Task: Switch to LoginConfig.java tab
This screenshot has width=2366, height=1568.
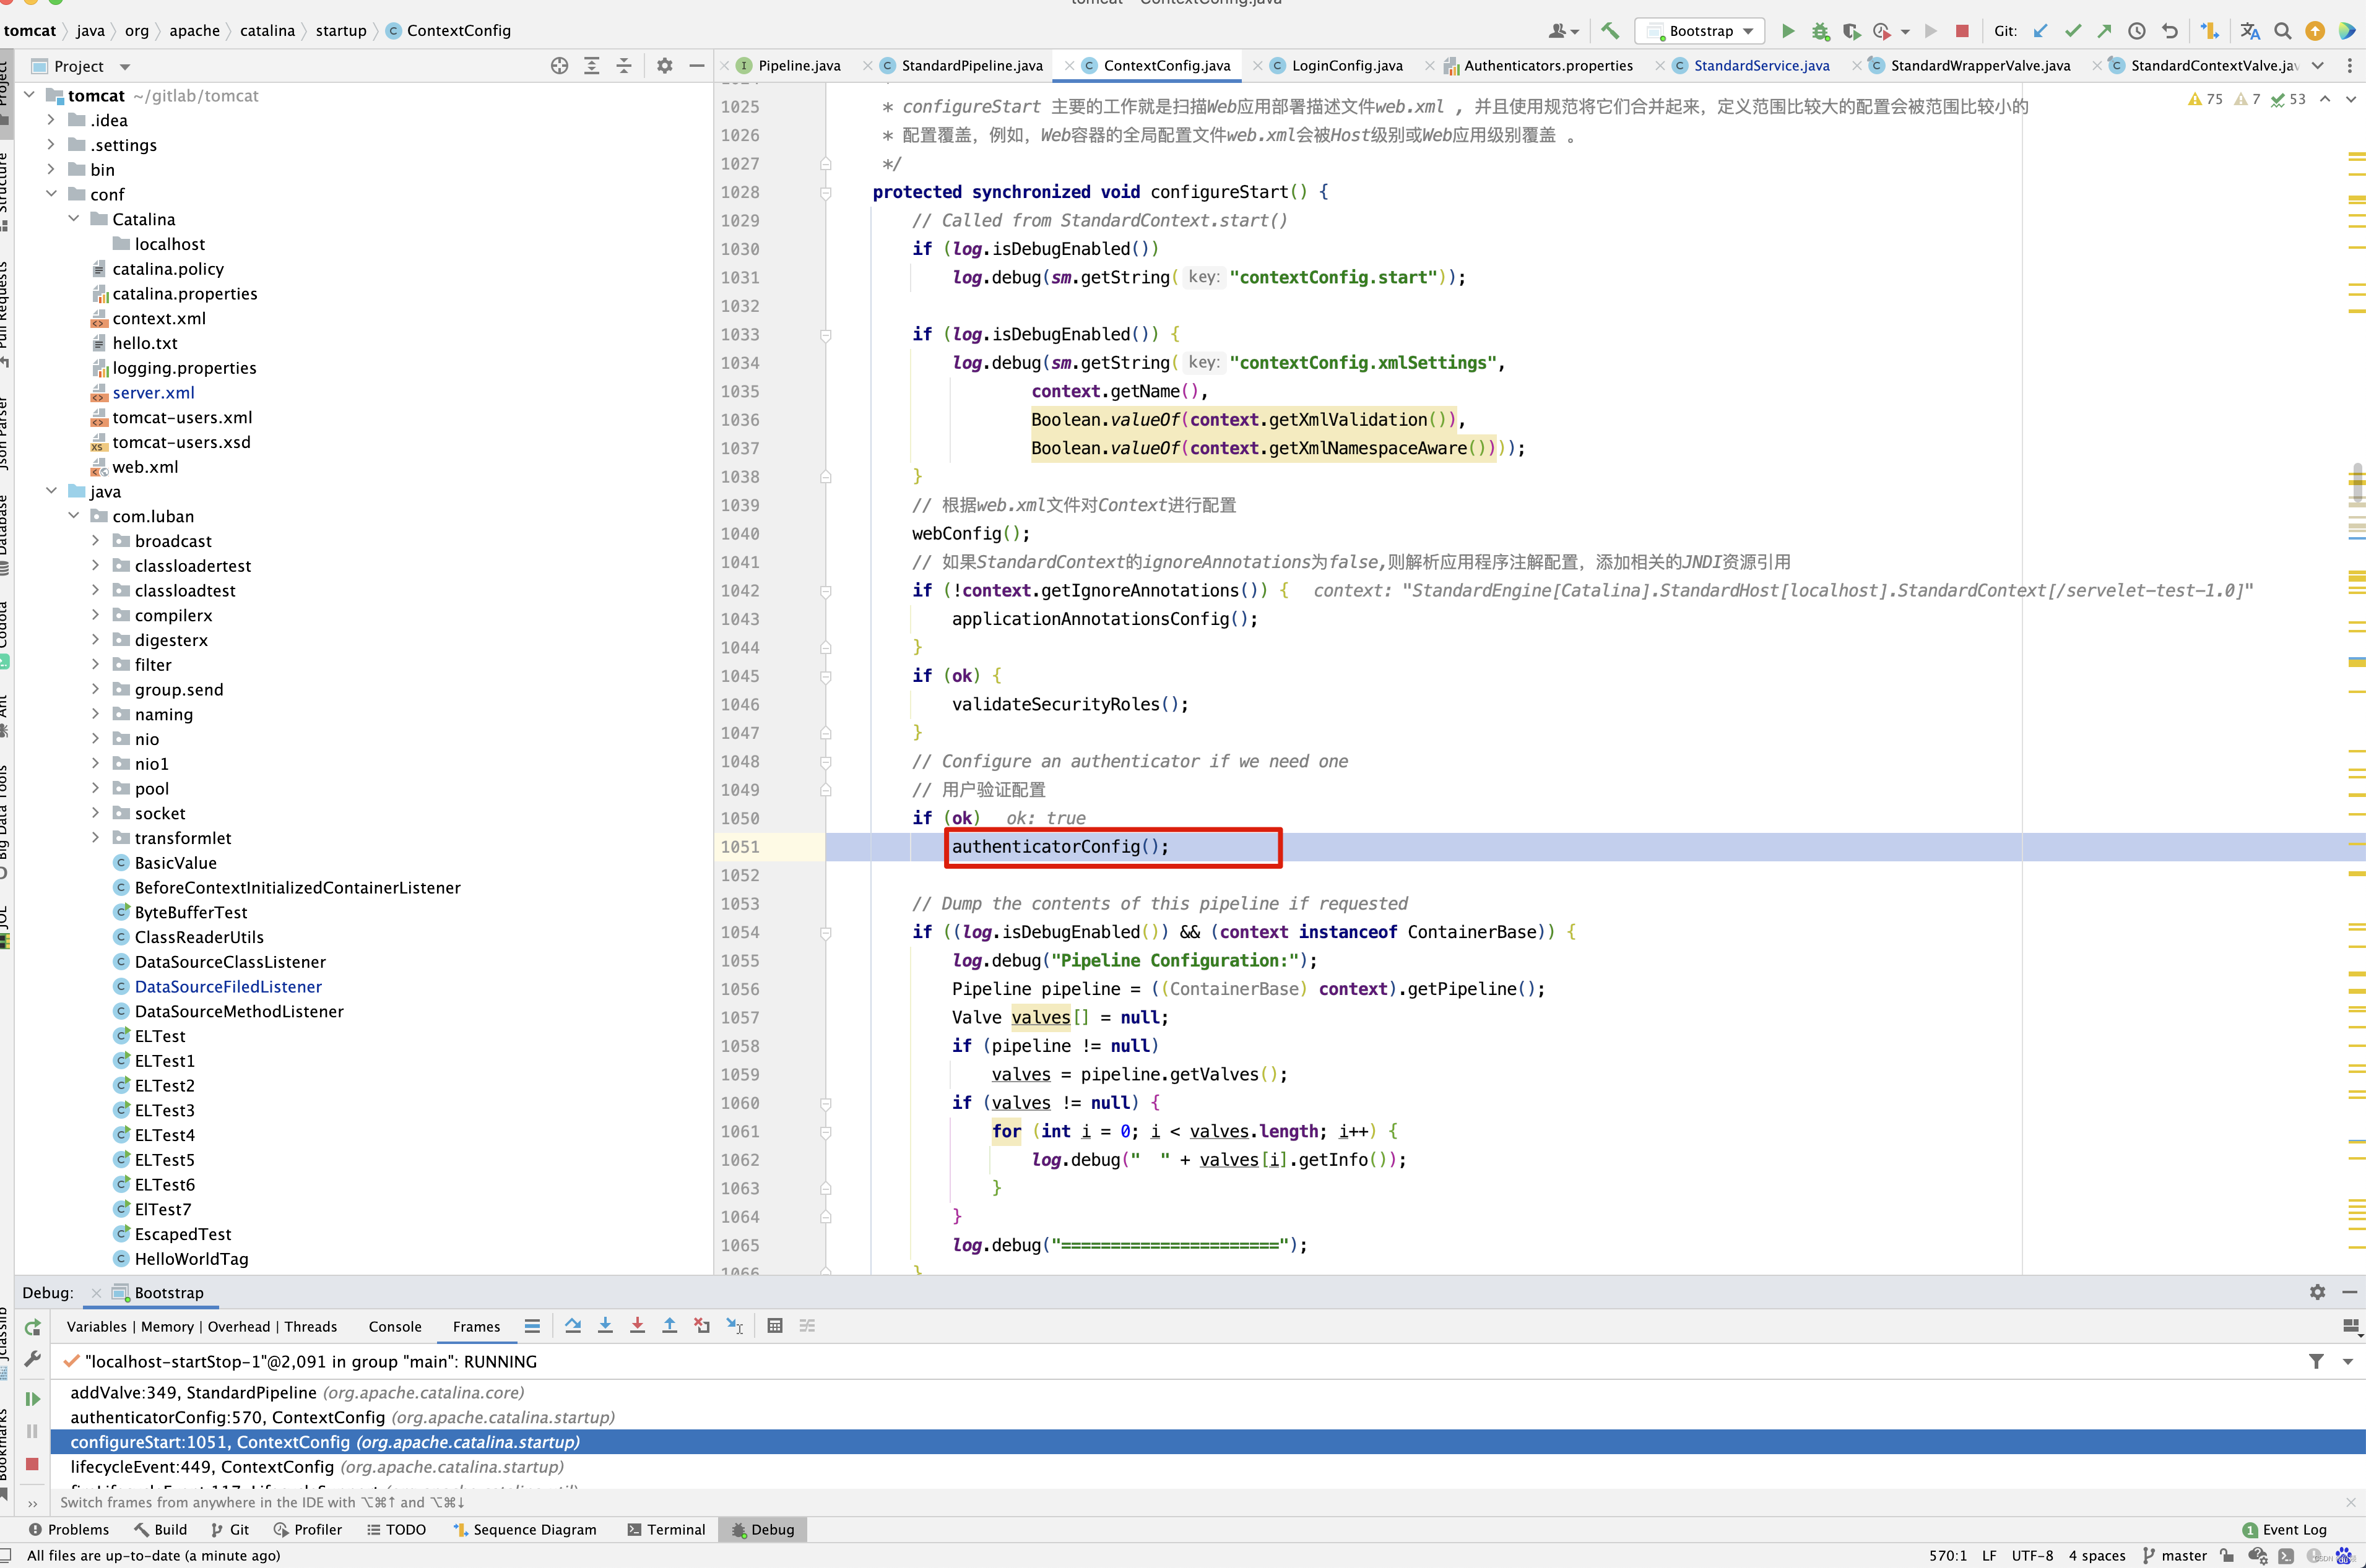Action: (x=1346, y=66)
